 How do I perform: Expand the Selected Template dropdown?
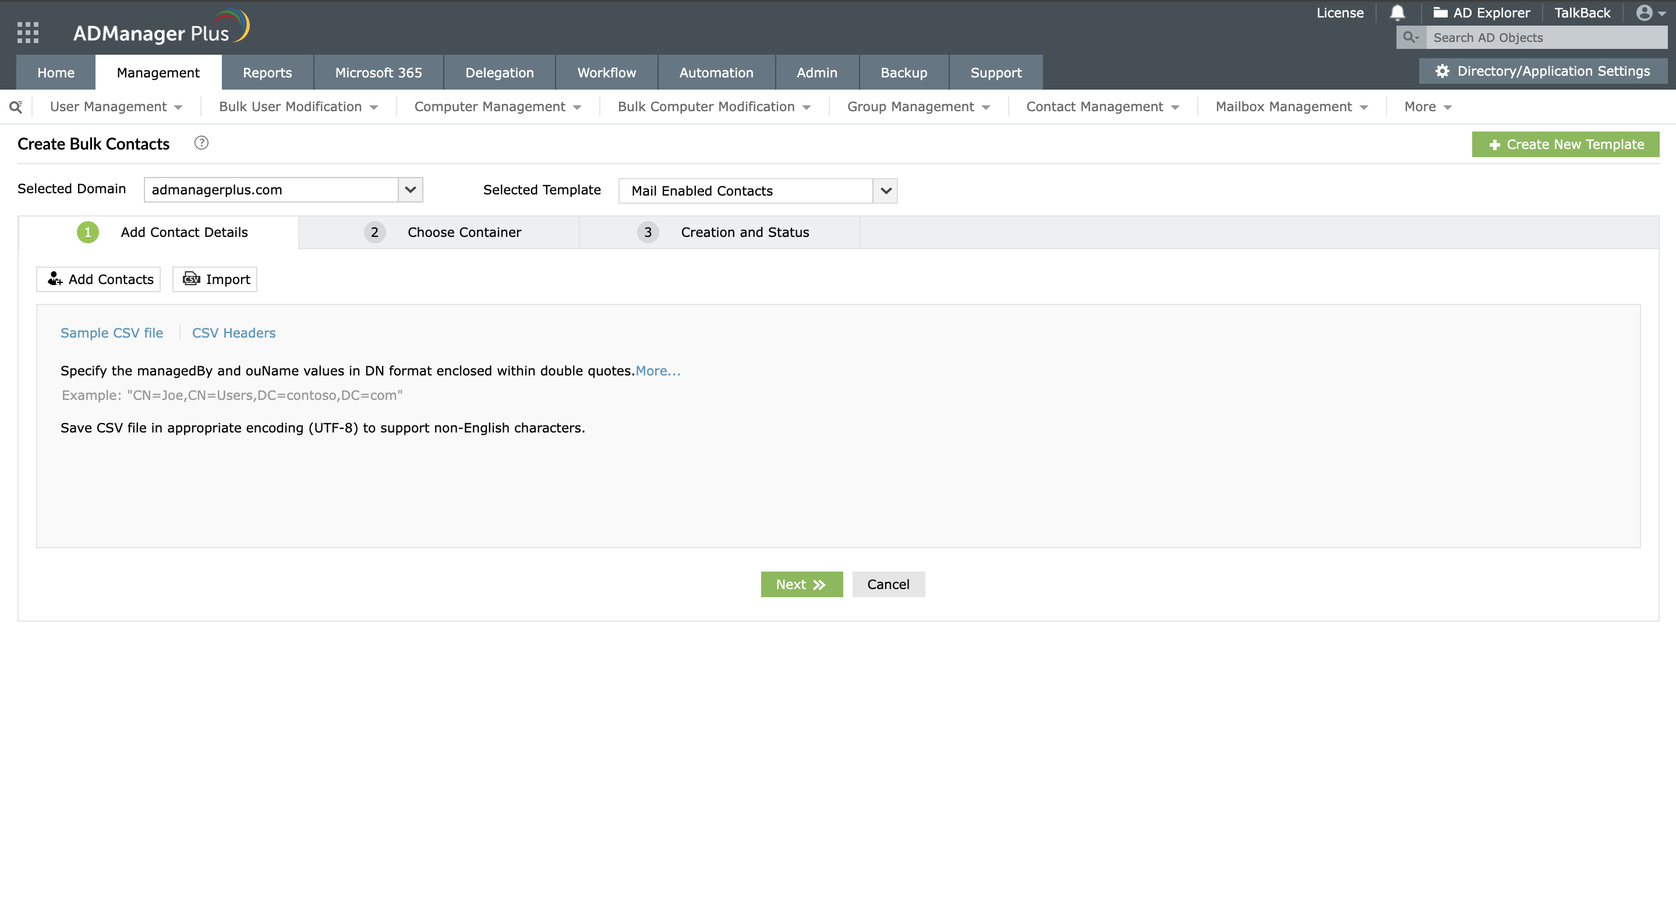(885, 190)
